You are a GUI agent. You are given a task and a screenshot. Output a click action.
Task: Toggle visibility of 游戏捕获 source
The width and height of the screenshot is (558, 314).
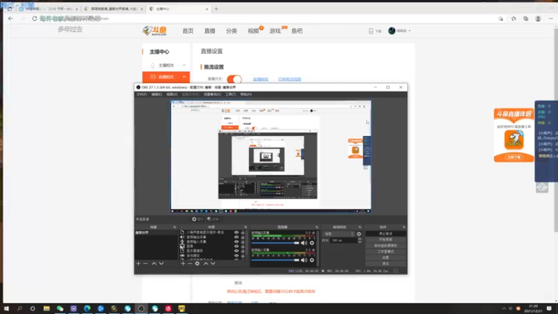coord(236,255)
